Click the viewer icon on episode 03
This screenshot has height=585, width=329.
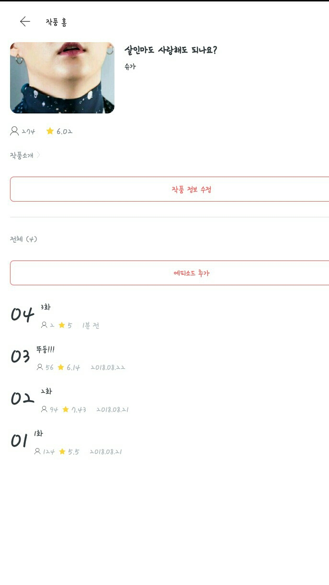pos(40,367)
